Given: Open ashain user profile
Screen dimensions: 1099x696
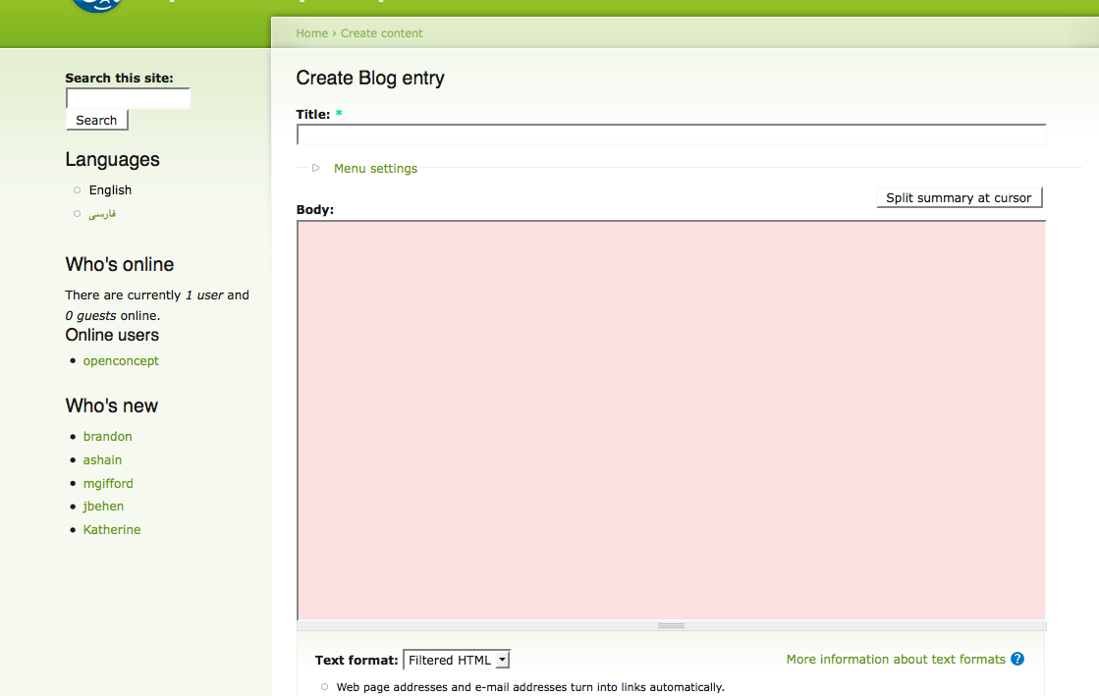Looking at the screenshot, I should [102, 459].
